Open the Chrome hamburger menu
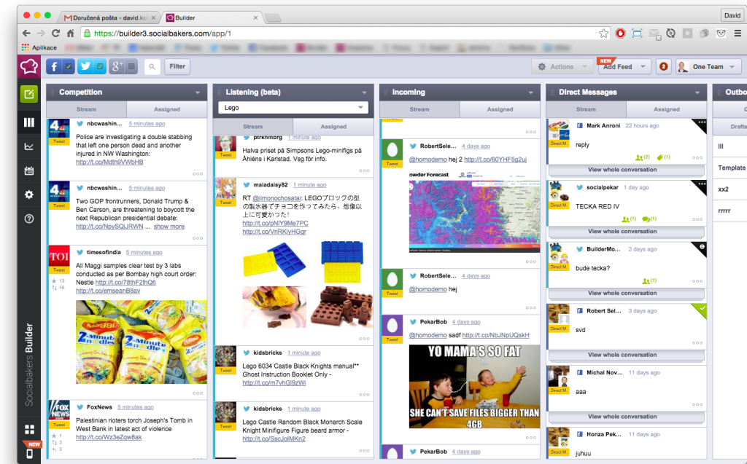Screen dimensions: 747x464 coord(738,34)
